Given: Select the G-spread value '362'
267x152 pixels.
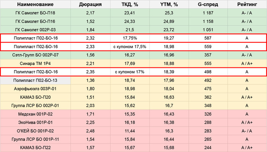Looking at the screenshot, I should click(208, 97).
